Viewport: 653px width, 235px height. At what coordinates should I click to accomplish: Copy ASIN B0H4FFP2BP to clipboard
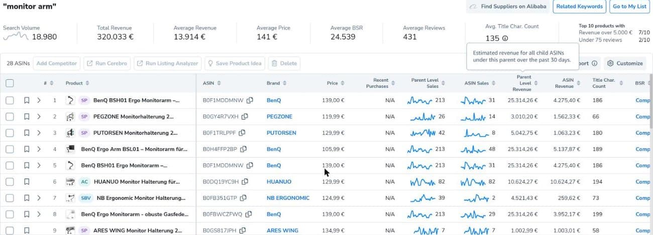[x=243, y=149]
